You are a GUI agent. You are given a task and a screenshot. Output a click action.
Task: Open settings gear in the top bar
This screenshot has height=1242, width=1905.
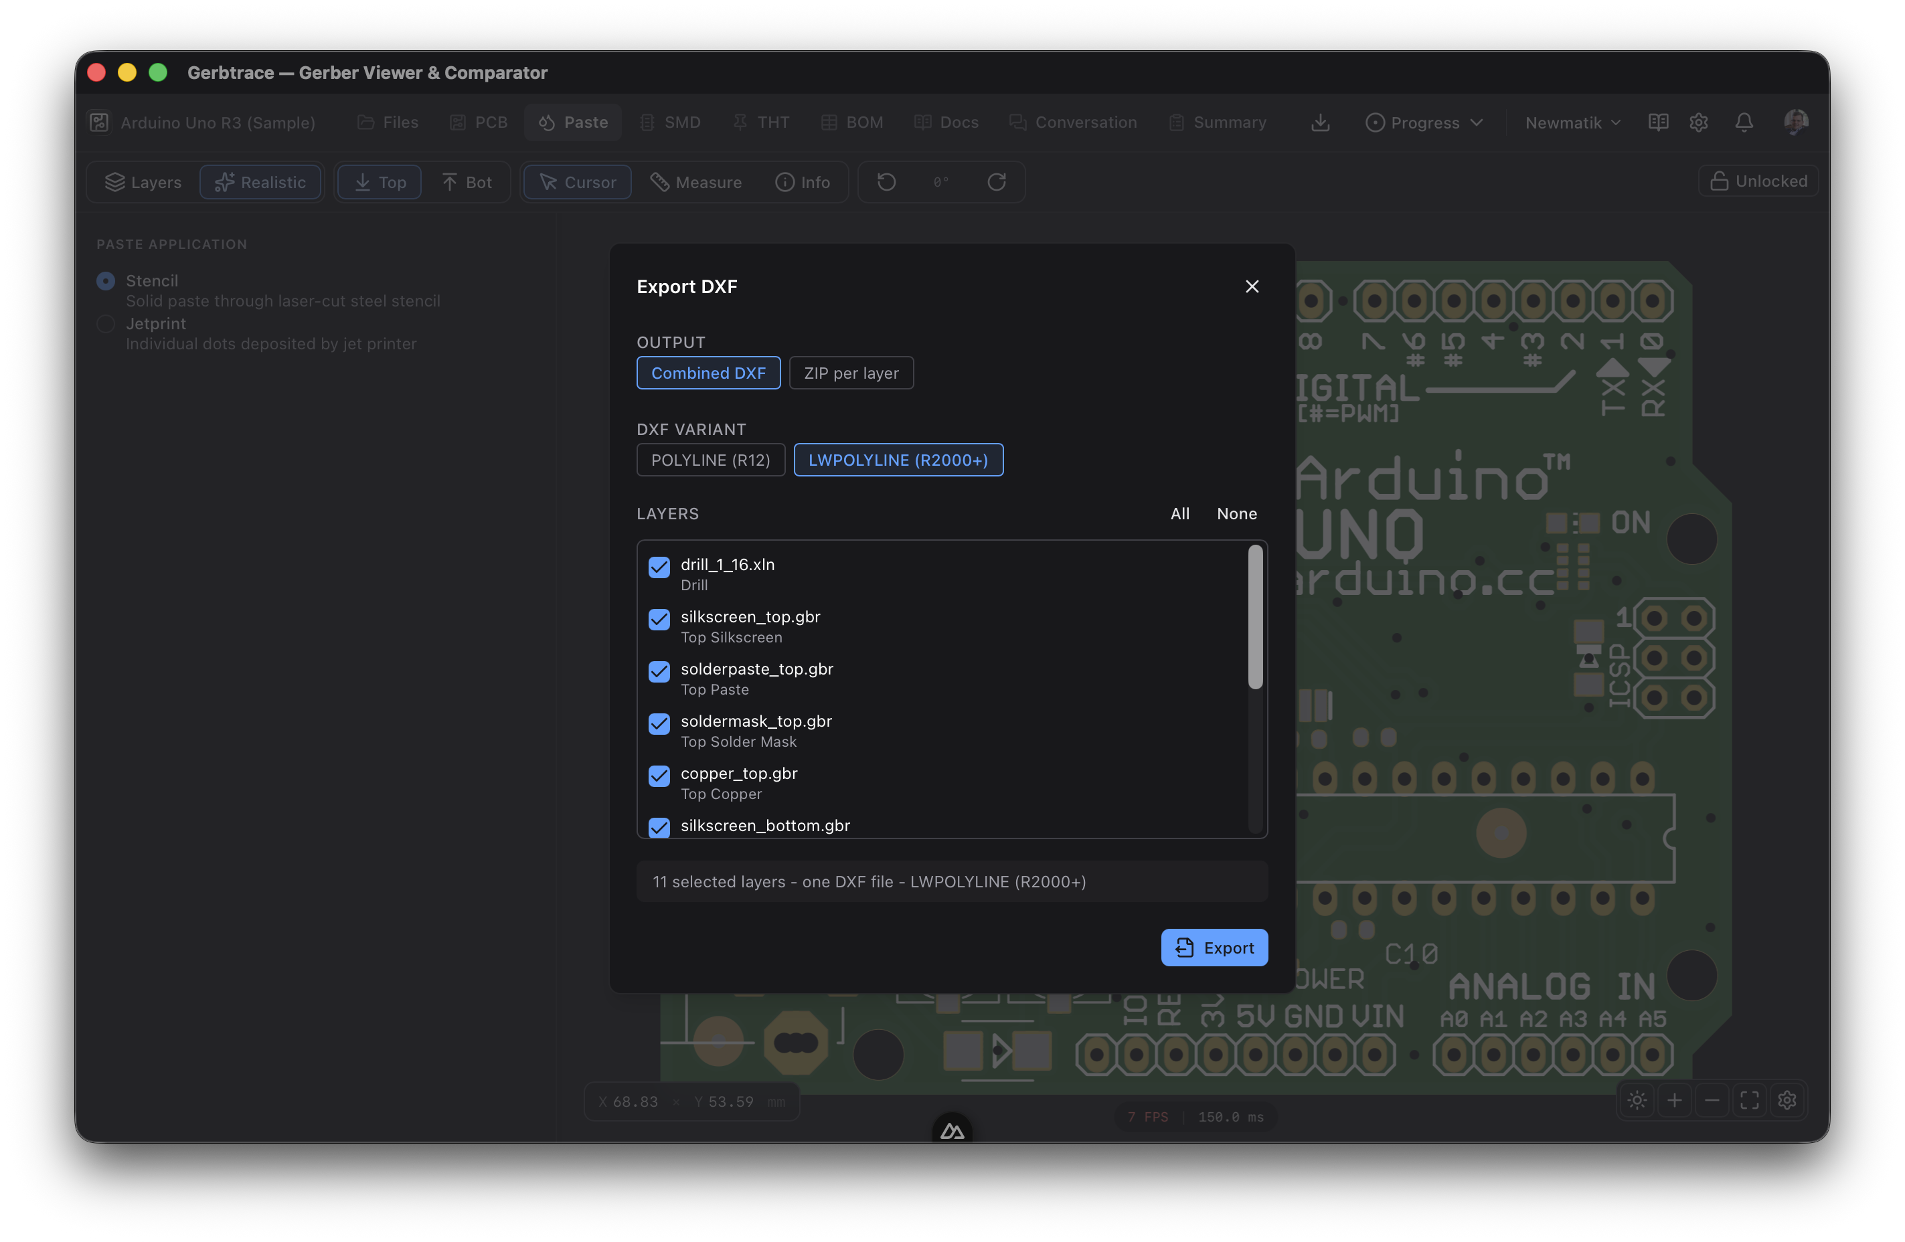click(1698, 122)
